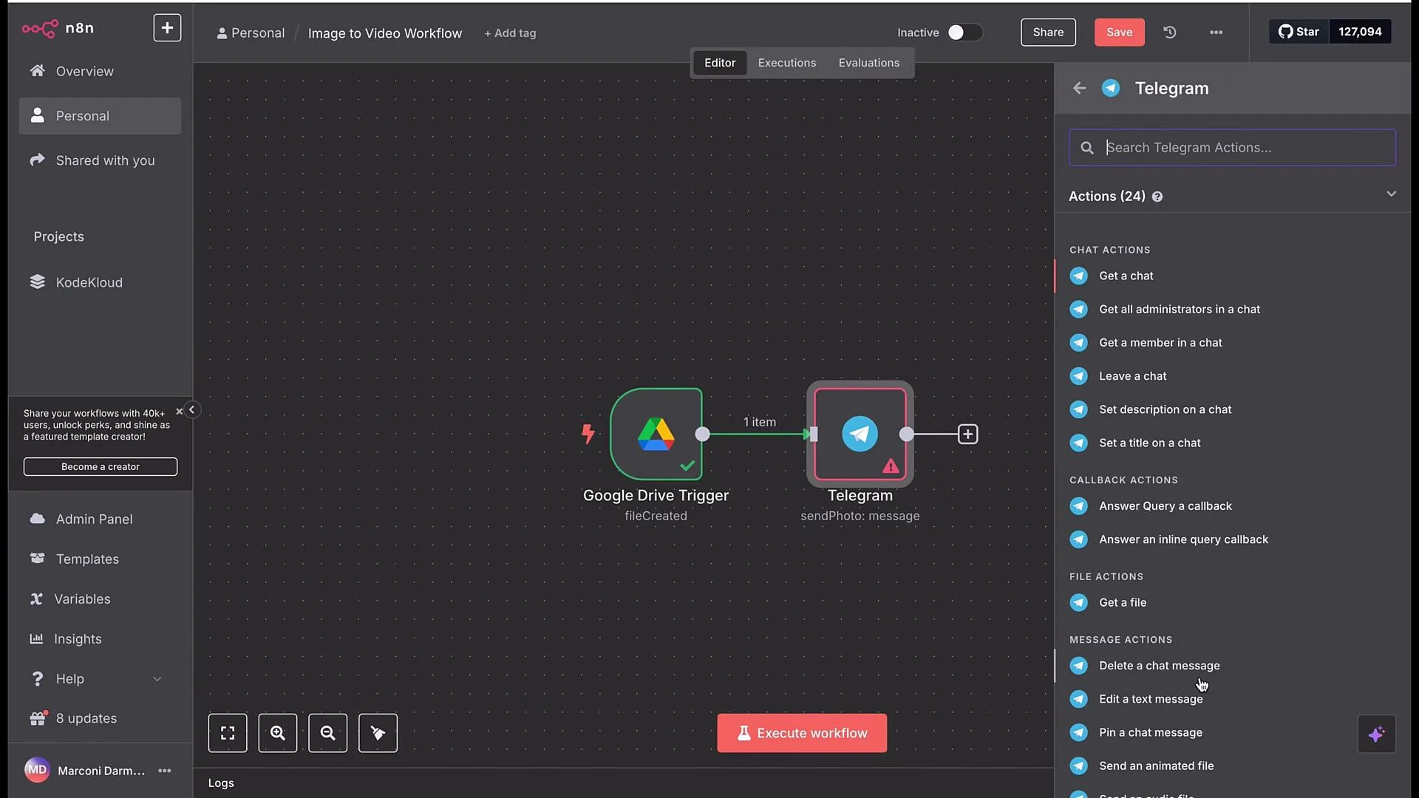The image size is (1419, 798).
Task: Open Admin Panel
Action: (x=100, y=519)
